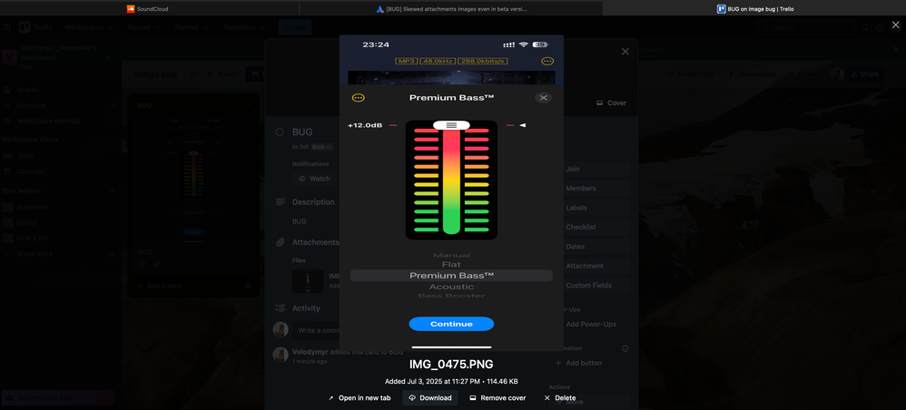Click the Activity section list icon
The height and width of the screenshot is (410, 906).
pyautogui.click(x=281, y=308)
